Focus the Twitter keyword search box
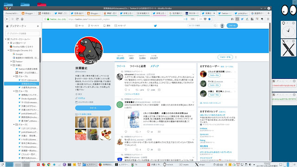 [x=201, y=26]
